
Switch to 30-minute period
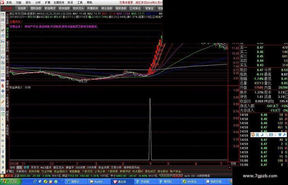3,135
